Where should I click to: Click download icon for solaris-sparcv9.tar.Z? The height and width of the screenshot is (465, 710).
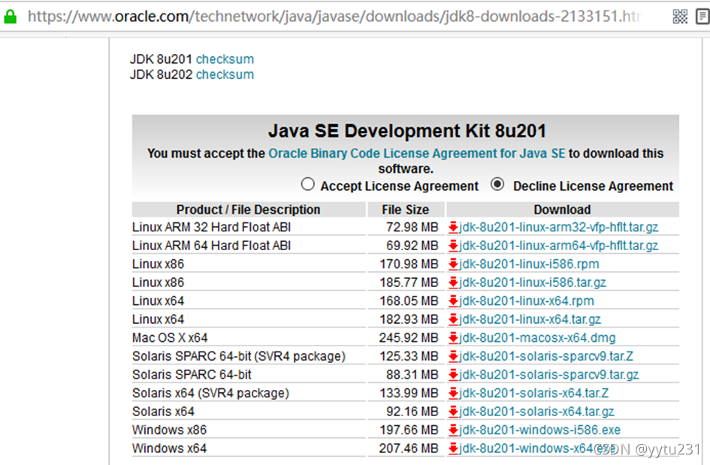pos(453,356)
